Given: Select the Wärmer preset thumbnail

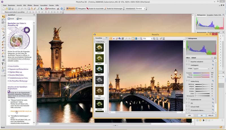Looking at the screenshot, I should pyautogui.click(x=99, y=58).
